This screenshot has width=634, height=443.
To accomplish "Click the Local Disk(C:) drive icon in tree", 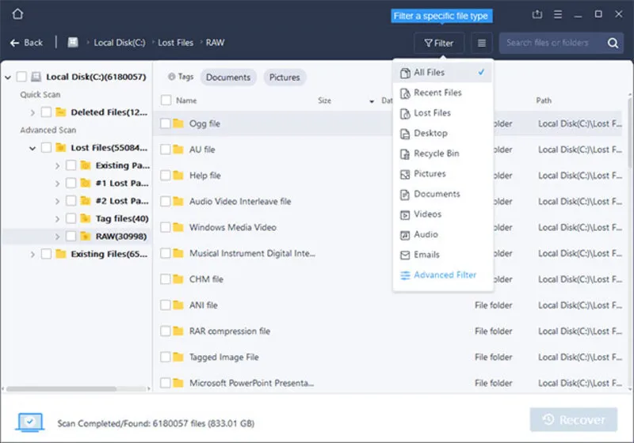I will pyautogui.click(x=36, y=77).
